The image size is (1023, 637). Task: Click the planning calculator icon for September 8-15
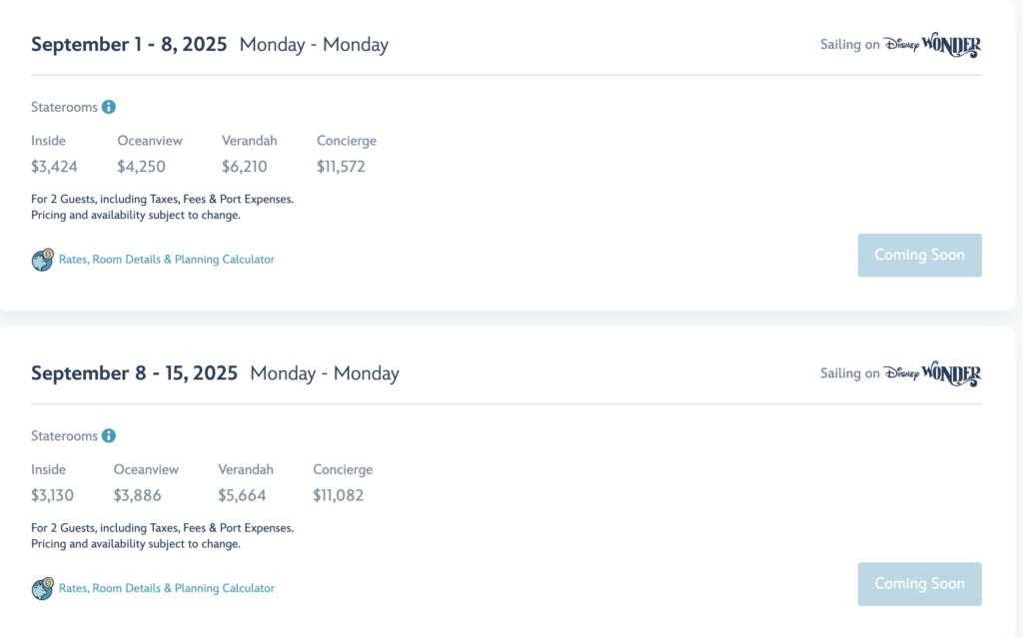coord(42,589)
